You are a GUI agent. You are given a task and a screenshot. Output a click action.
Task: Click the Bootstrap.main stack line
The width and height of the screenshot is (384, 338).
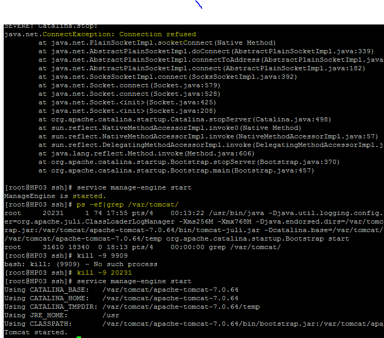[x=176, y=170]
